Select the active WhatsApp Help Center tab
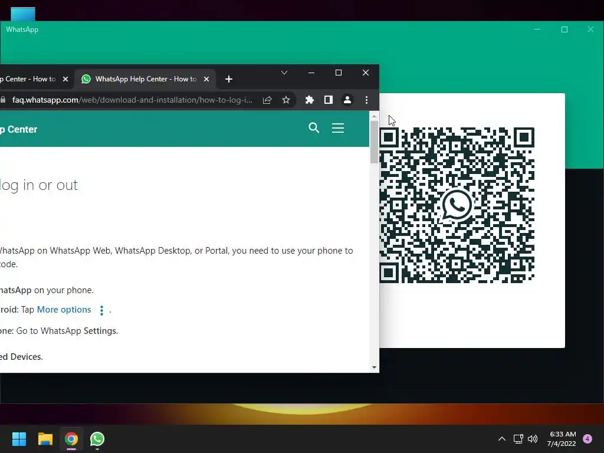Screen dimensions: 604x453 tap(145, 79)
